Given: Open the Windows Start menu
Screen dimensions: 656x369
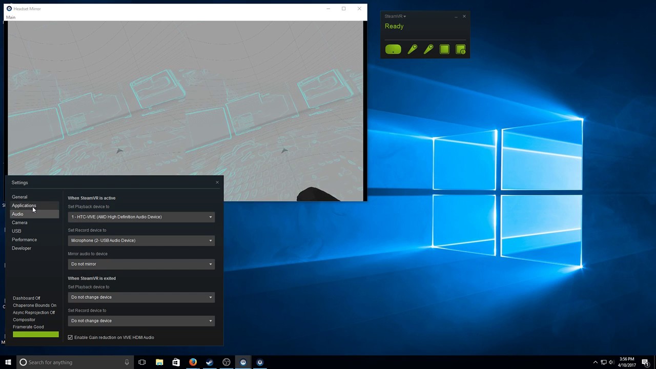Looking at the screenshot, I should coord(8,362).
